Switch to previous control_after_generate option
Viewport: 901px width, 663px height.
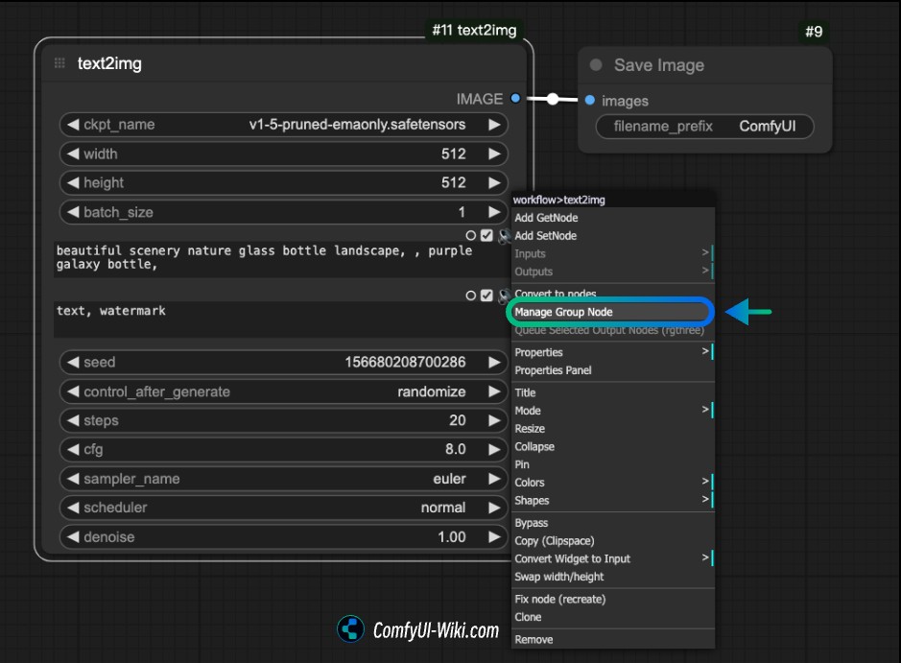tap(72, 391)
